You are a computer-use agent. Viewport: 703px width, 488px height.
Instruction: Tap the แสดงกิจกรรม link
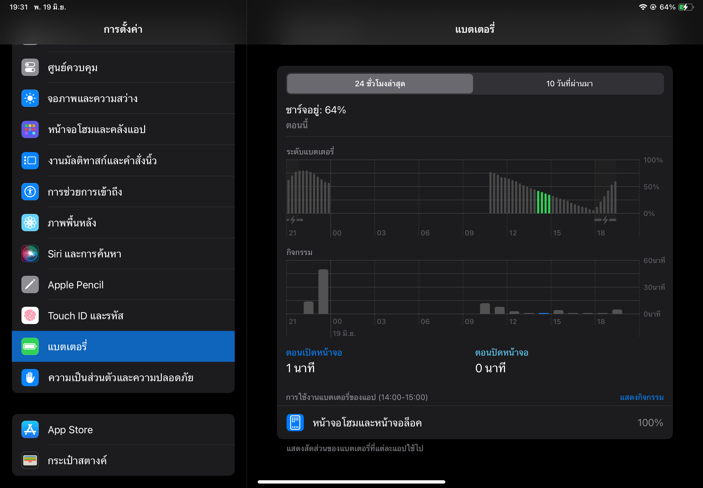(641, 397)
